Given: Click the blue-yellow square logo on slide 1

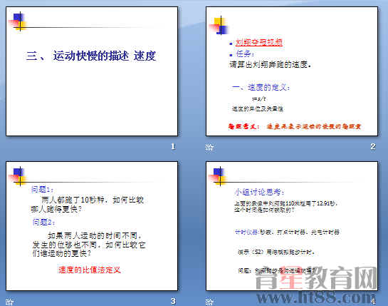Looking at the screenshot, I should [18, 21].
